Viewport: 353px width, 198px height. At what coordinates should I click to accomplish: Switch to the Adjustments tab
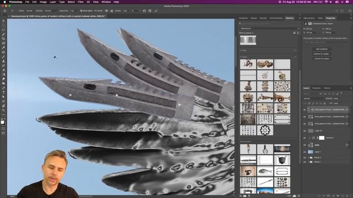point(309,18)
